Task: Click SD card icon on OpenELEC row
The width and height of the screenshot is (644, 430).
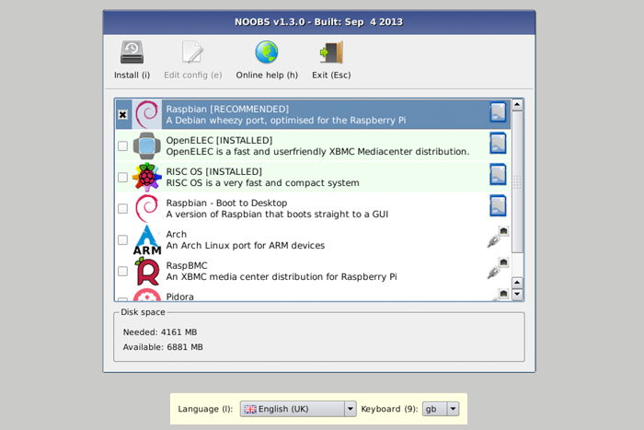Action: [x=498, y=144]
